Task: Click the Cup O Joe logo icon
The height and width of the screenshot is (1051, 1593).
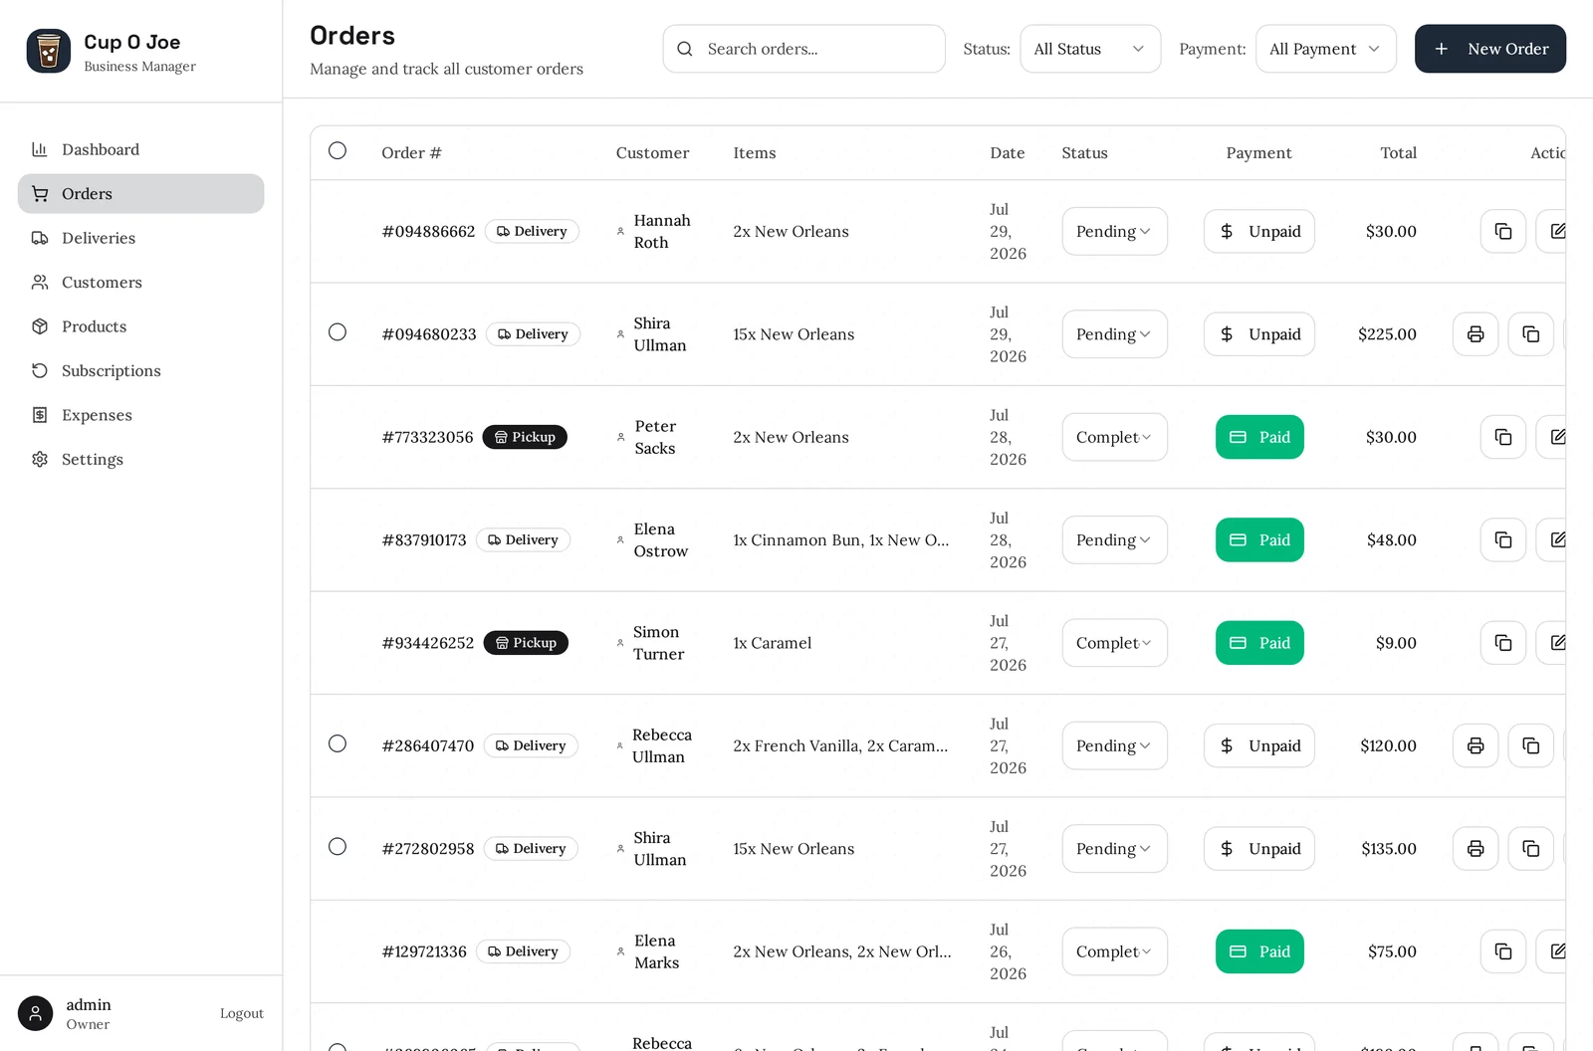Action: click(x=49, y=51)
